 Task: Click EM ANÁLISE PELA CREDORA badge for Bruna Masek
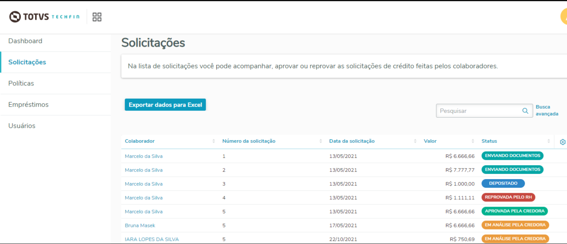click(515, 225)
